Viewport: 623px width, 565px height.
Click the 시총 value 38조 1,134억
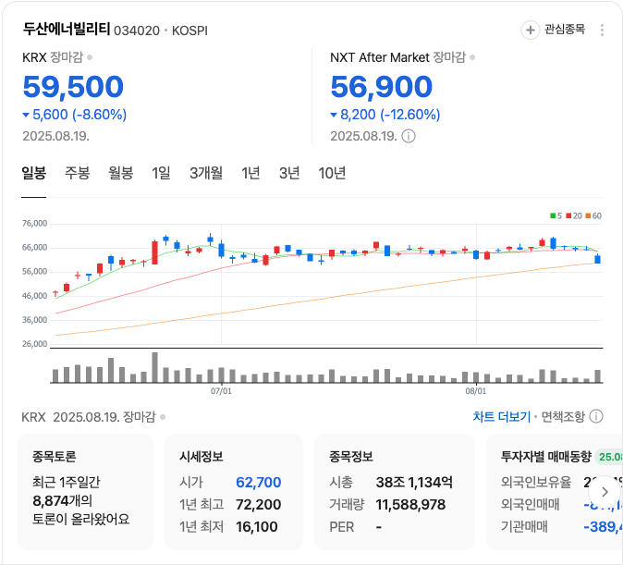coord(414,483)
